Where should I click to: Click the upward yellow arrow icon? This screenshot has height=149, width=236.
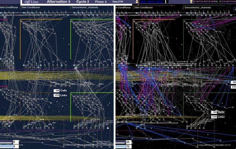coord(191,2)
